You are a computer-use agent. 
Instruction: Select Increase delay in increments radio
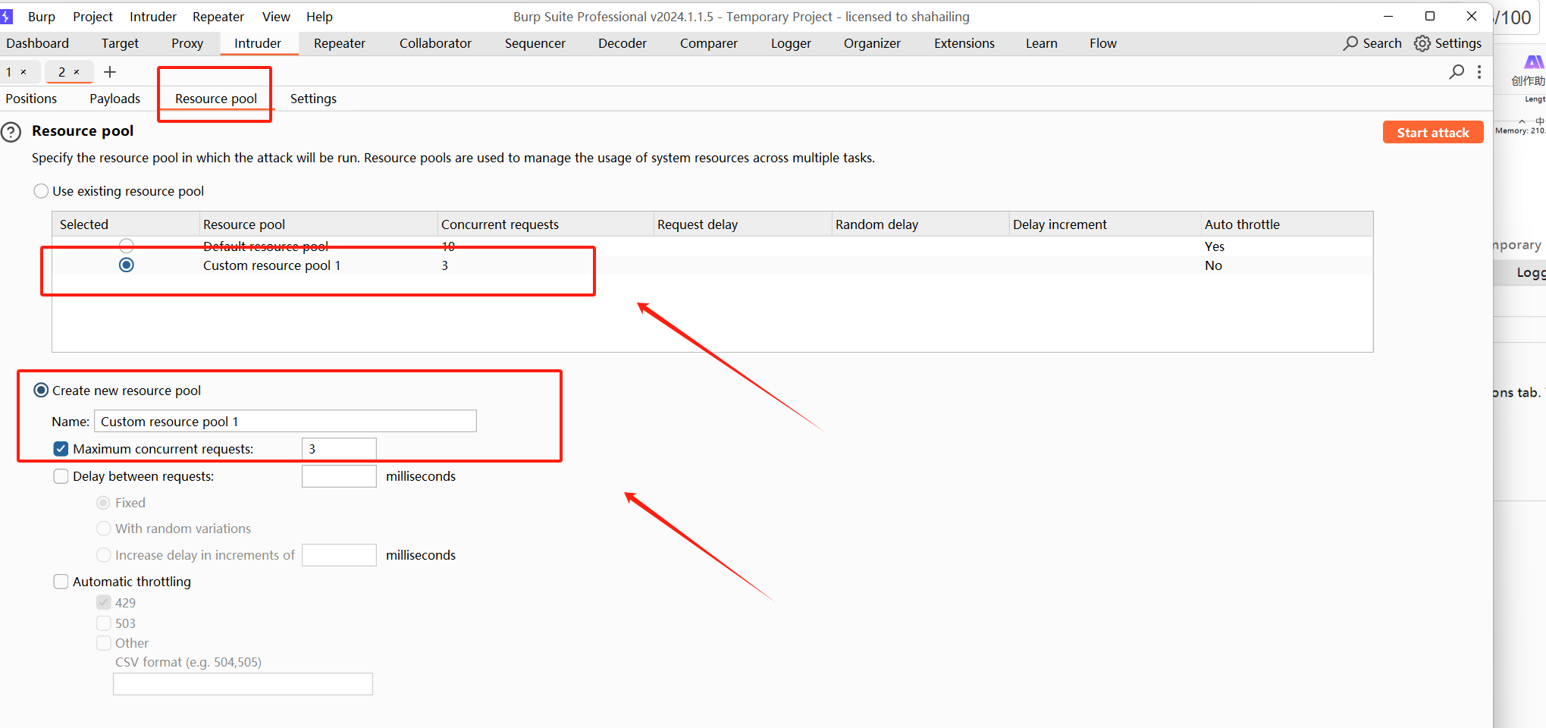click(x=104, y=555)
